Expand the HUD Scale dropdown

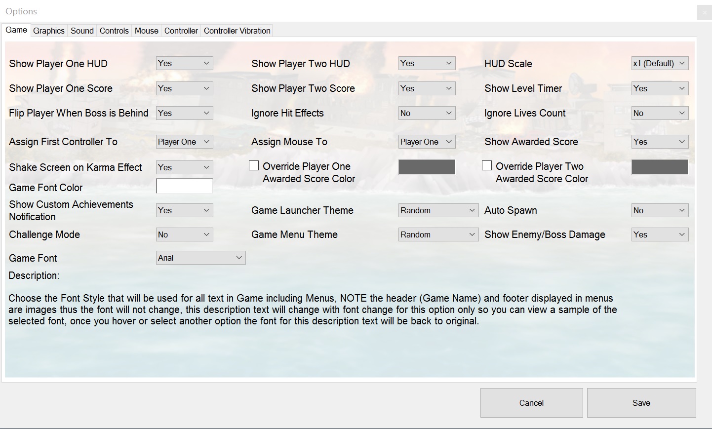660,63
